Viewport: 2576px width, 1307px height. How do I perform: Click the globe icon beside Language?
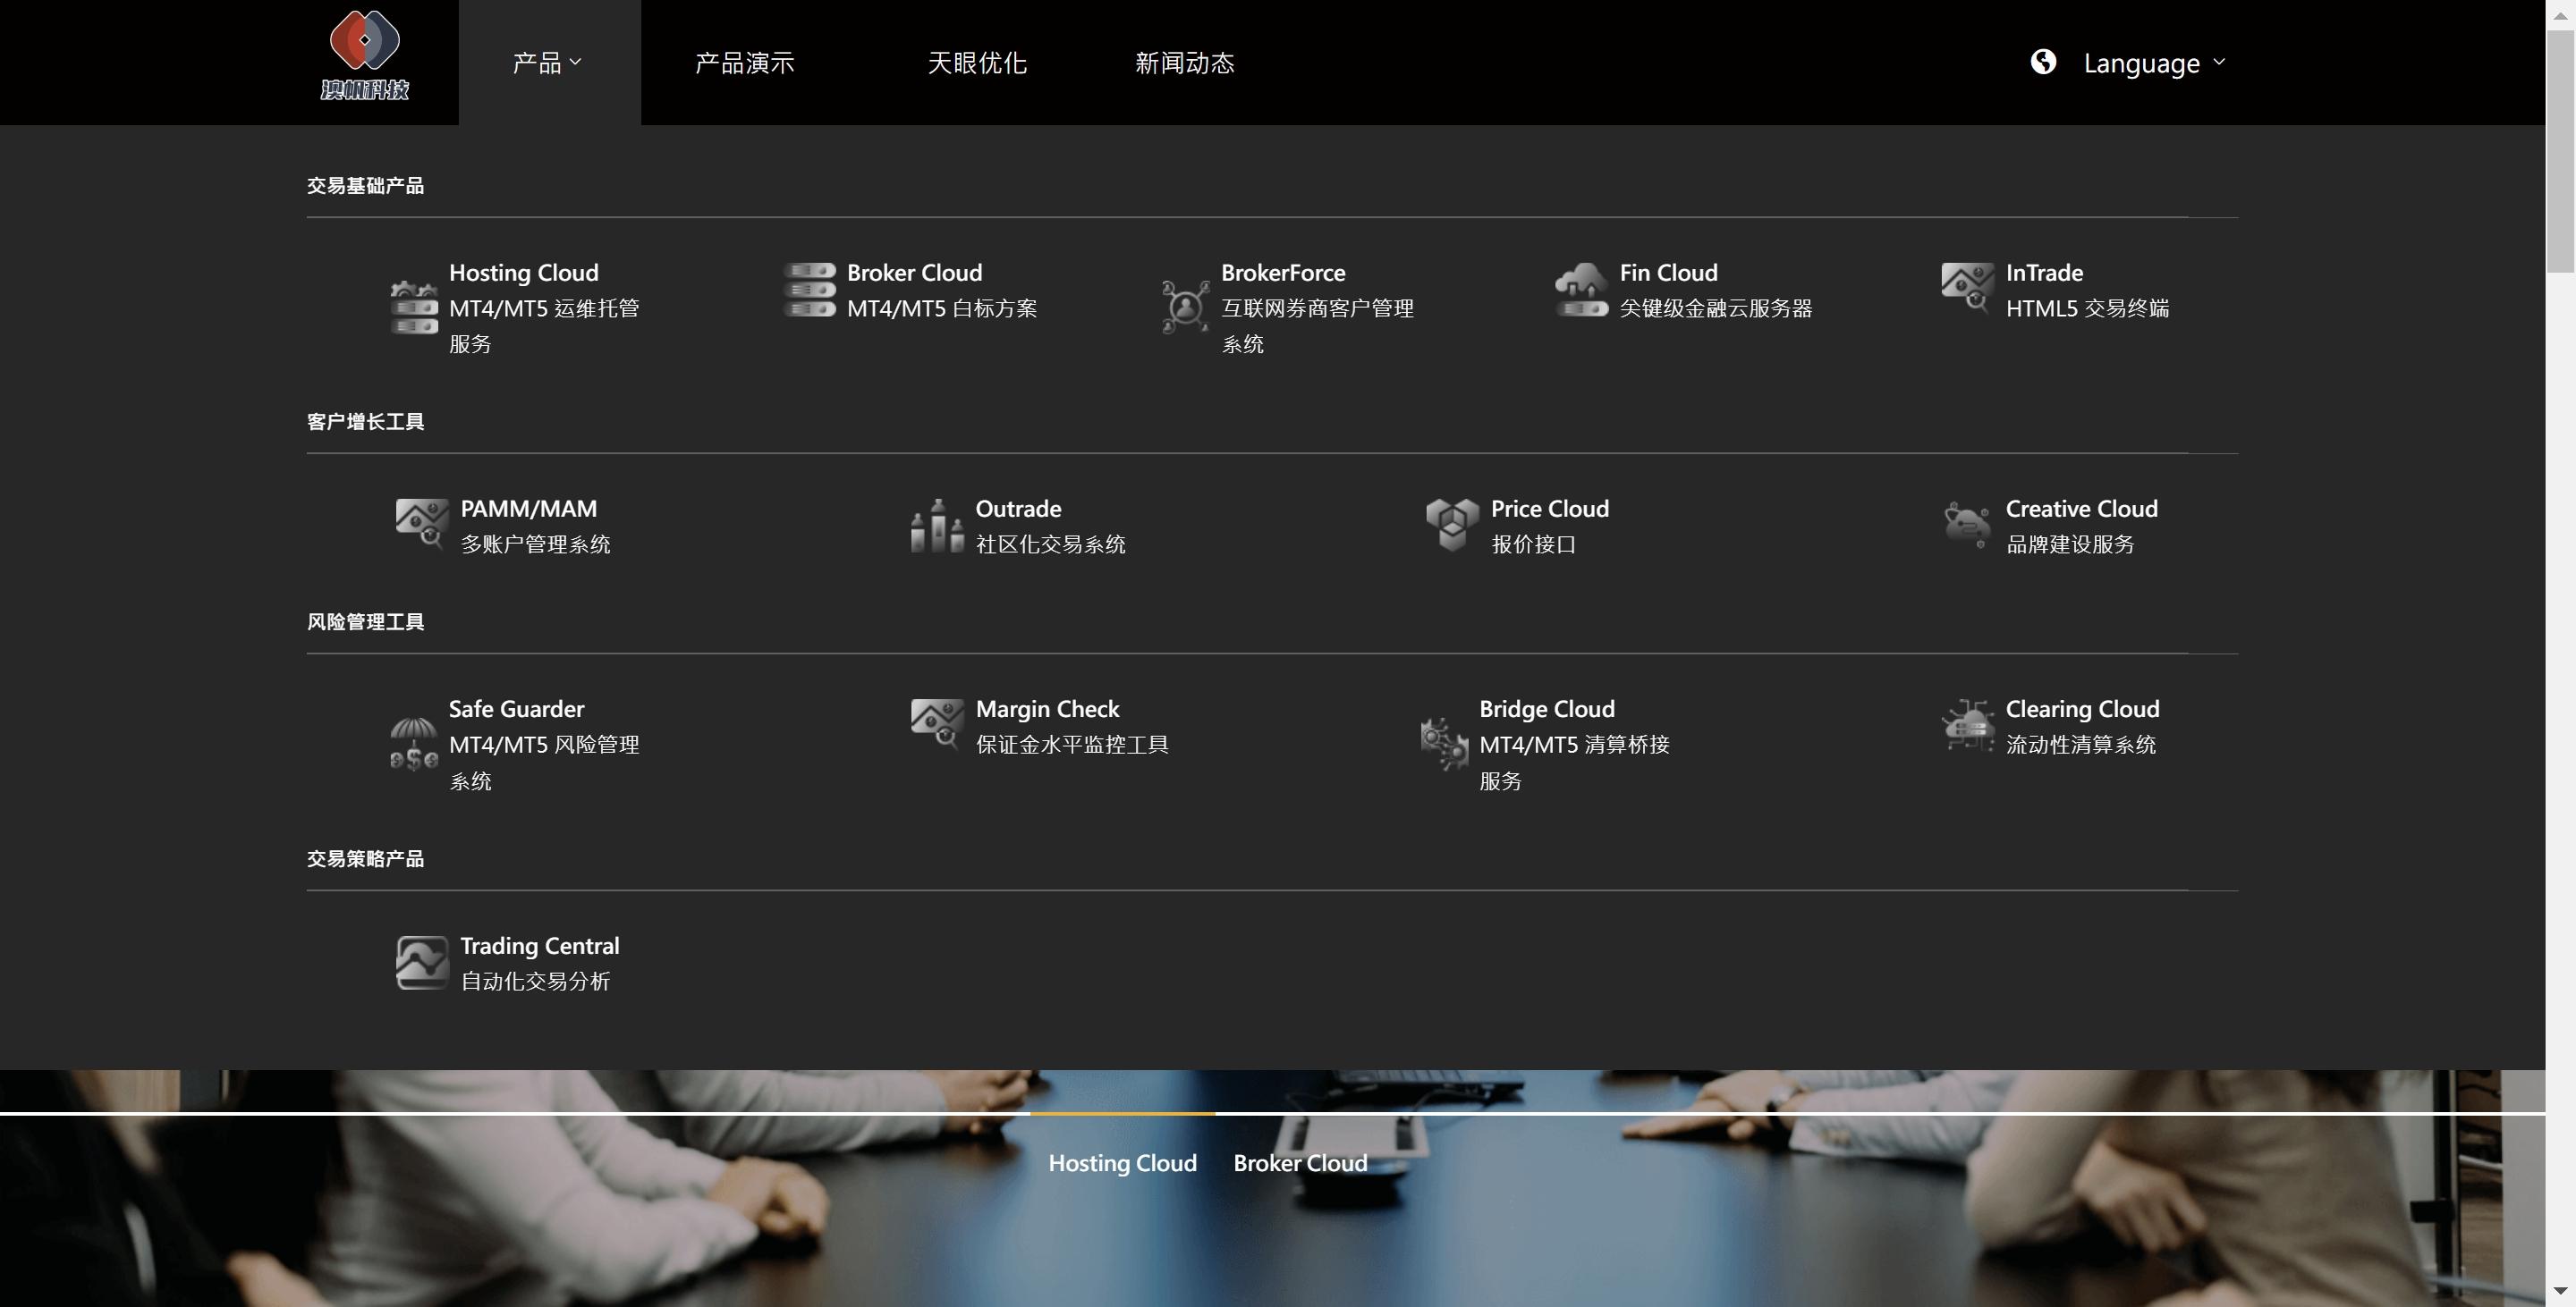[x=2044, y=62]
